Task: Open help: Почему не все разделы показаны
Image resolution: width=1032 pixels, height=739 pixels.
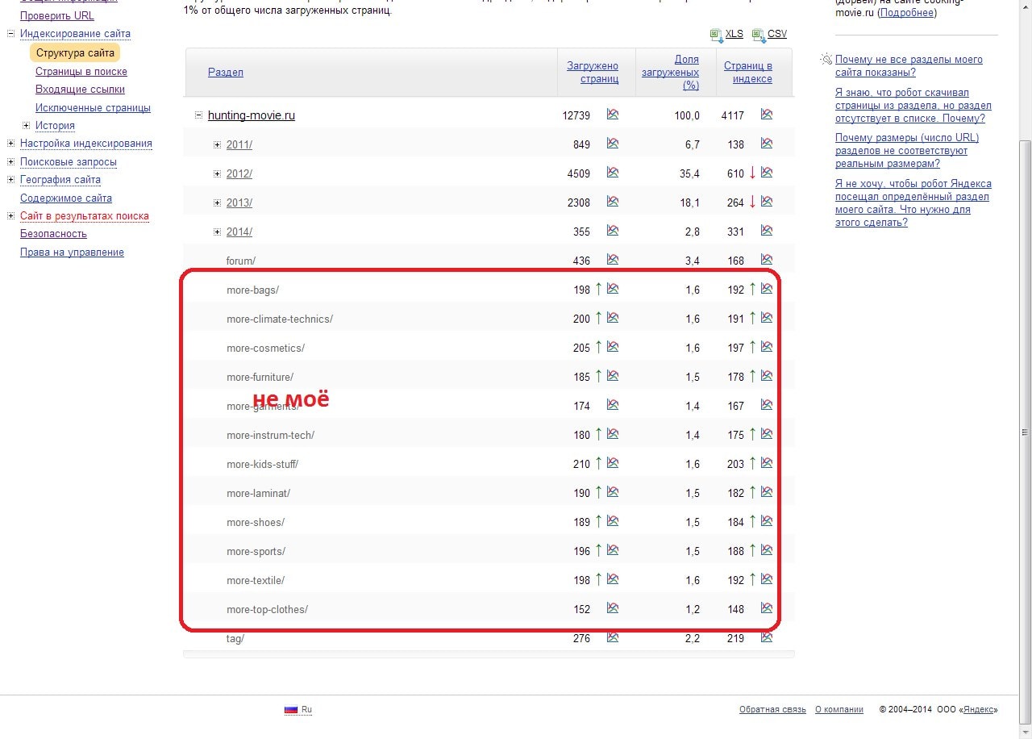Action: [909, 65]
